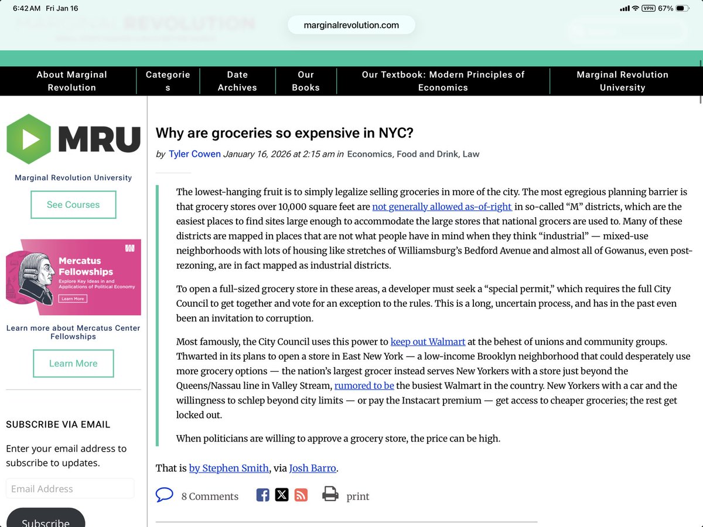Tap the VPN status badge
Screen dimensions: 703x527
[649, 8]
